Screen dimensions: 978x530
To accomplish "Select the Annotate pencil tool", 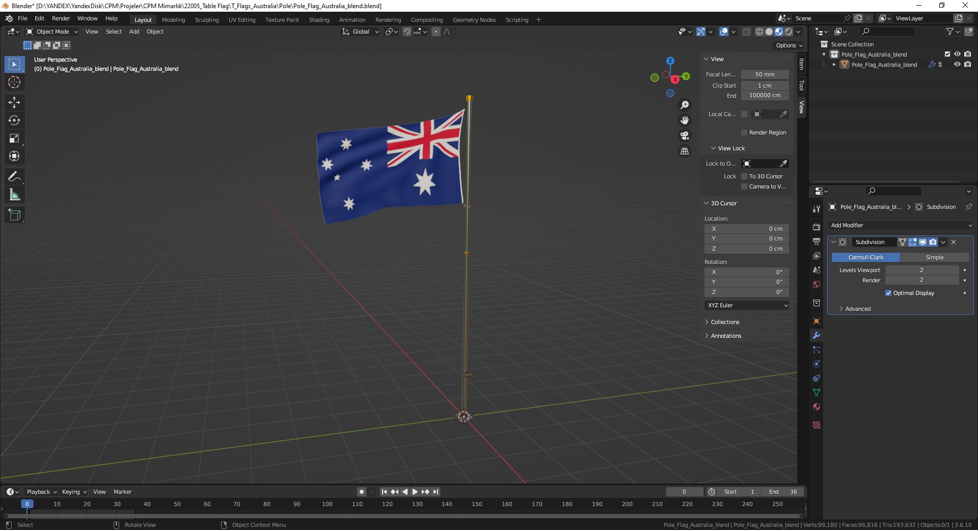I will click(x=14, y=177).
